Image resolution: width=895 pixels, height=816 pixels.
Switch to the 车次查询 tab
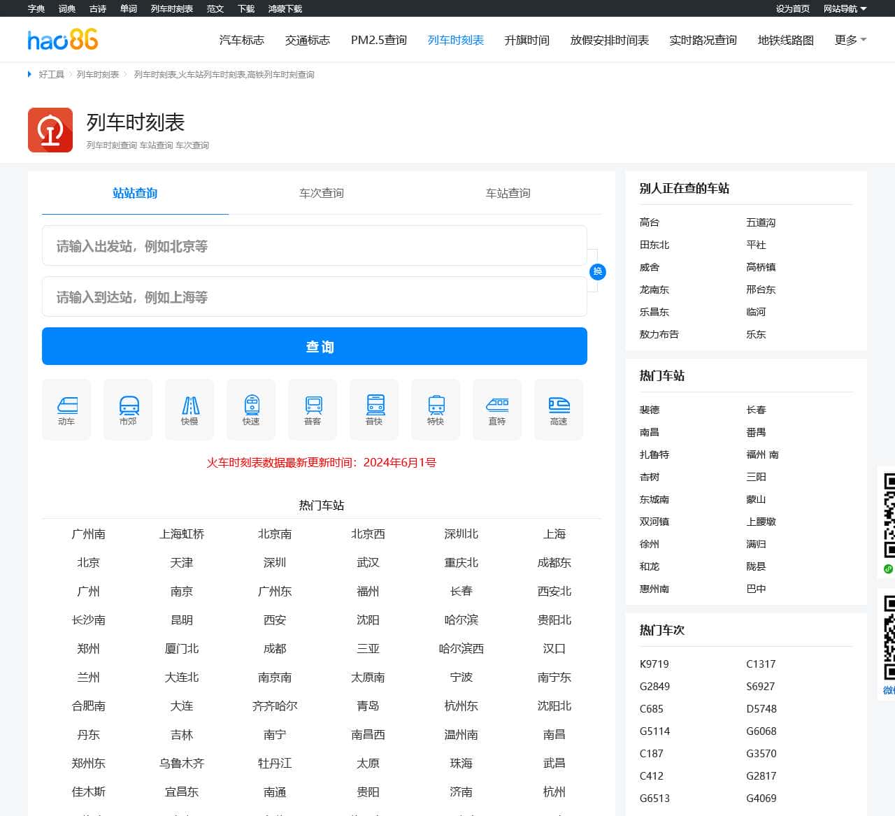[322, 193]
